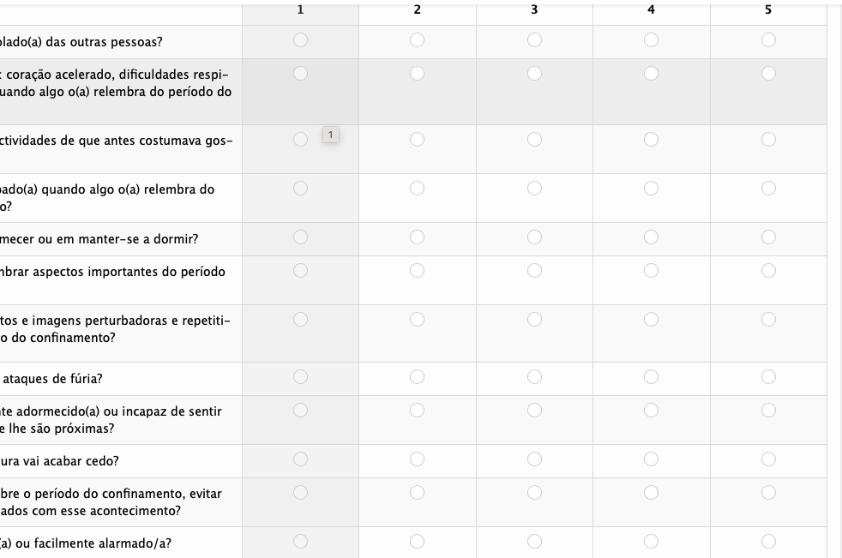Viewport: 842px width, 558px height.
Task: Click column header number 1
Action: (300, 9)
